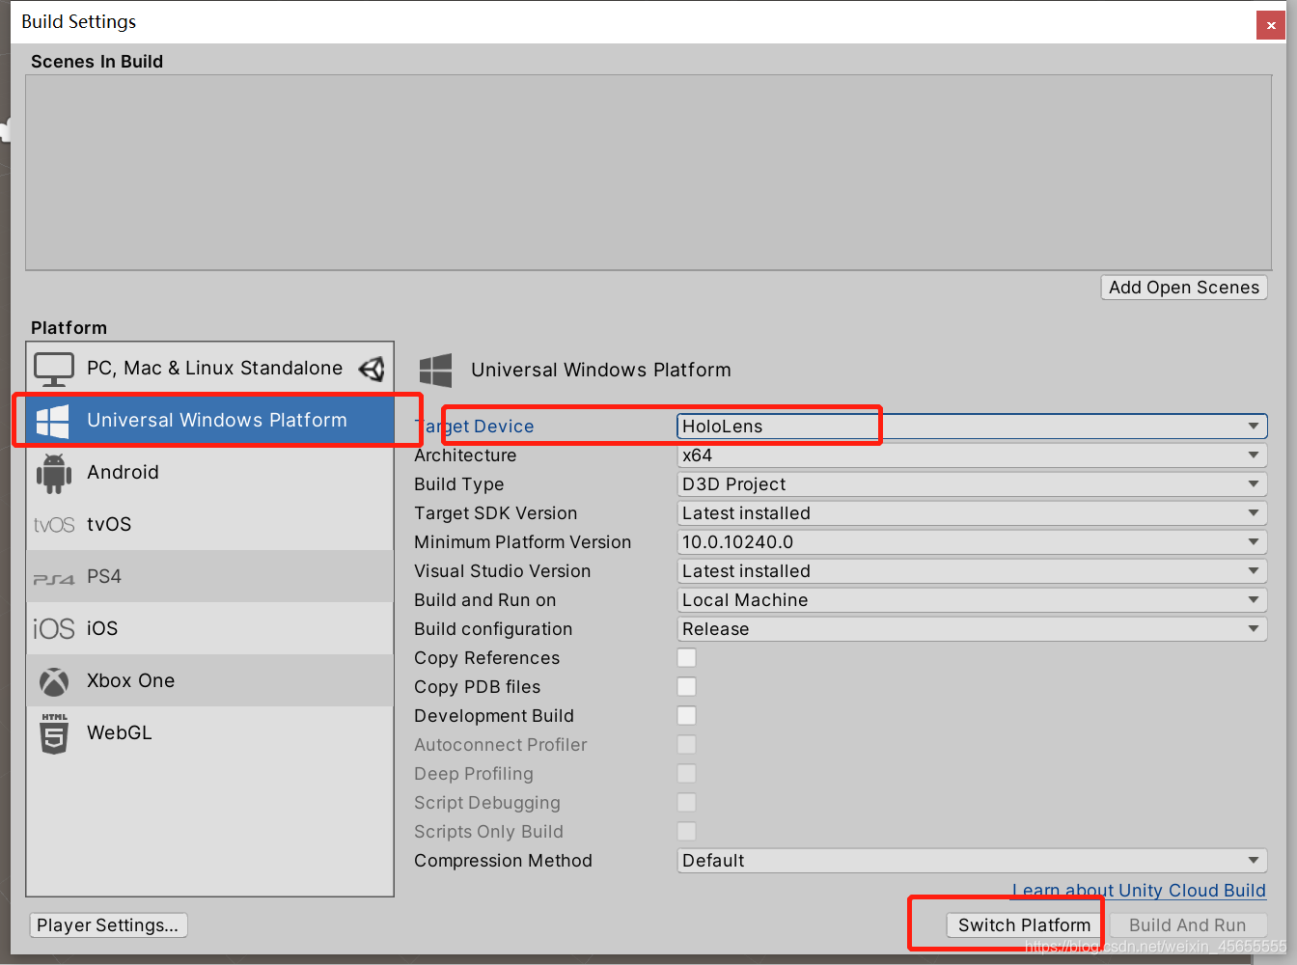Select Universal Windows Platform label

(x=217, y=420)
